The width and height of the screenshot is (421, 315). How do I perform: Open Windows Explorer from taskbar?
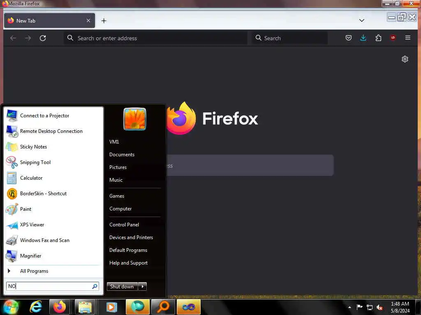85,307
